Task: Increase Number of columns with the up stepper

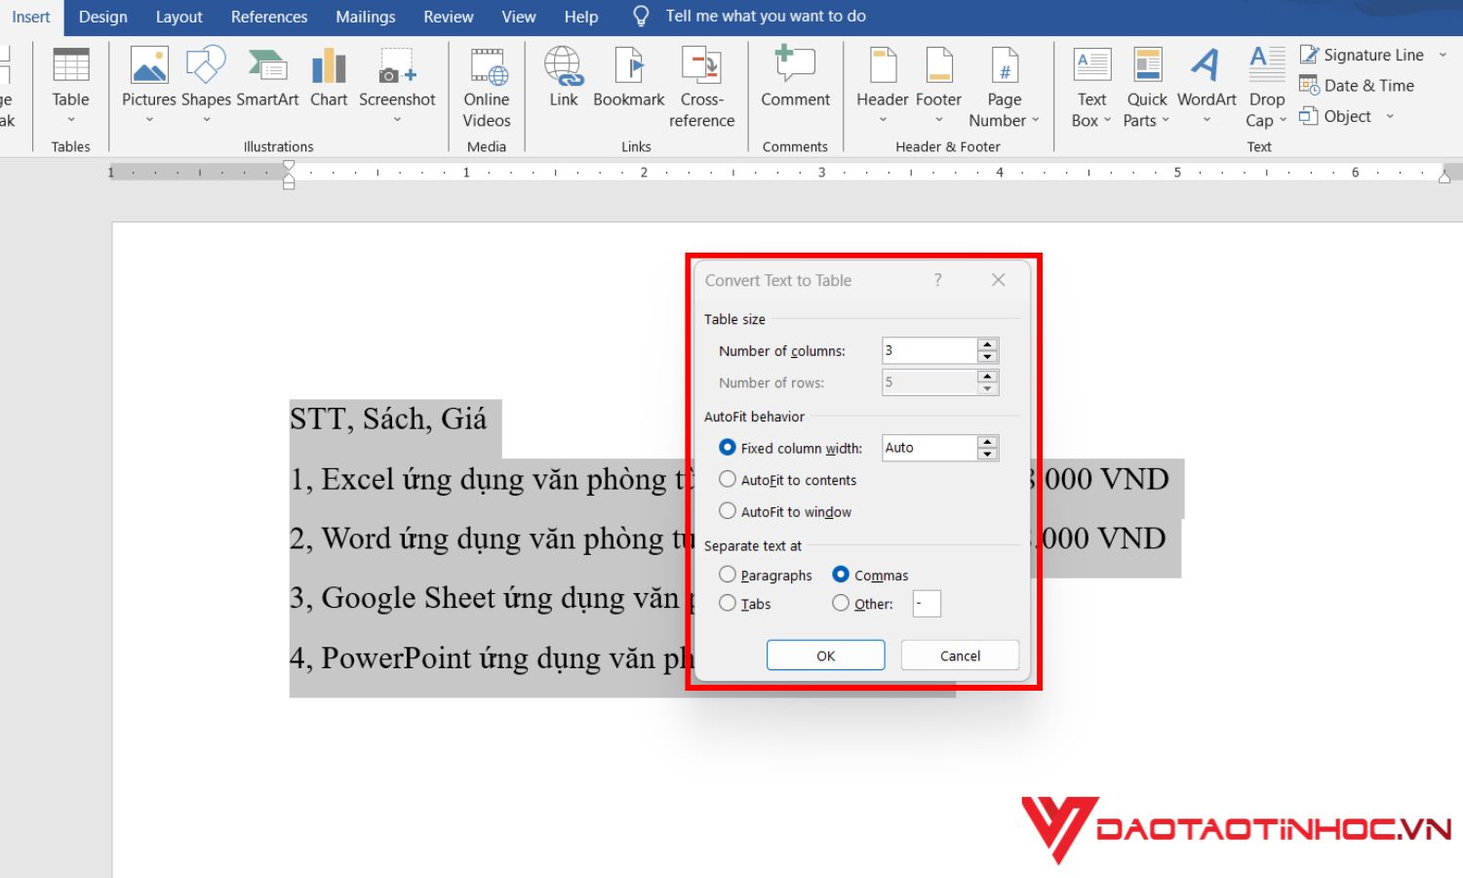Action: (x=987, y=344)
